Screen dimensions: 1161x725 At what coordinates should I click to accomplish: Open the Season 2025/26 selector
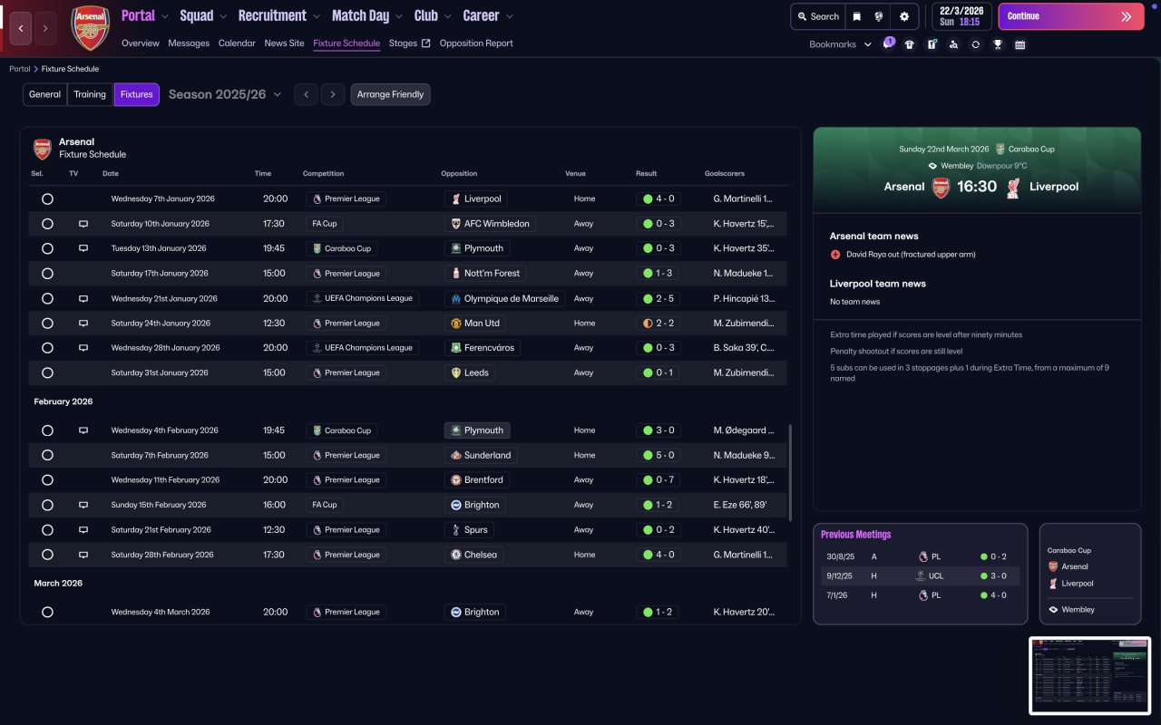point(225,94)
